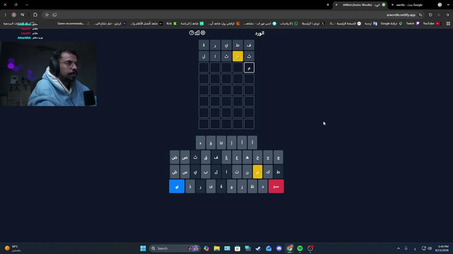Click the yellow م tile in the second guess
The width and height of the screenshot is (453, 254).
tap(238, 56)
